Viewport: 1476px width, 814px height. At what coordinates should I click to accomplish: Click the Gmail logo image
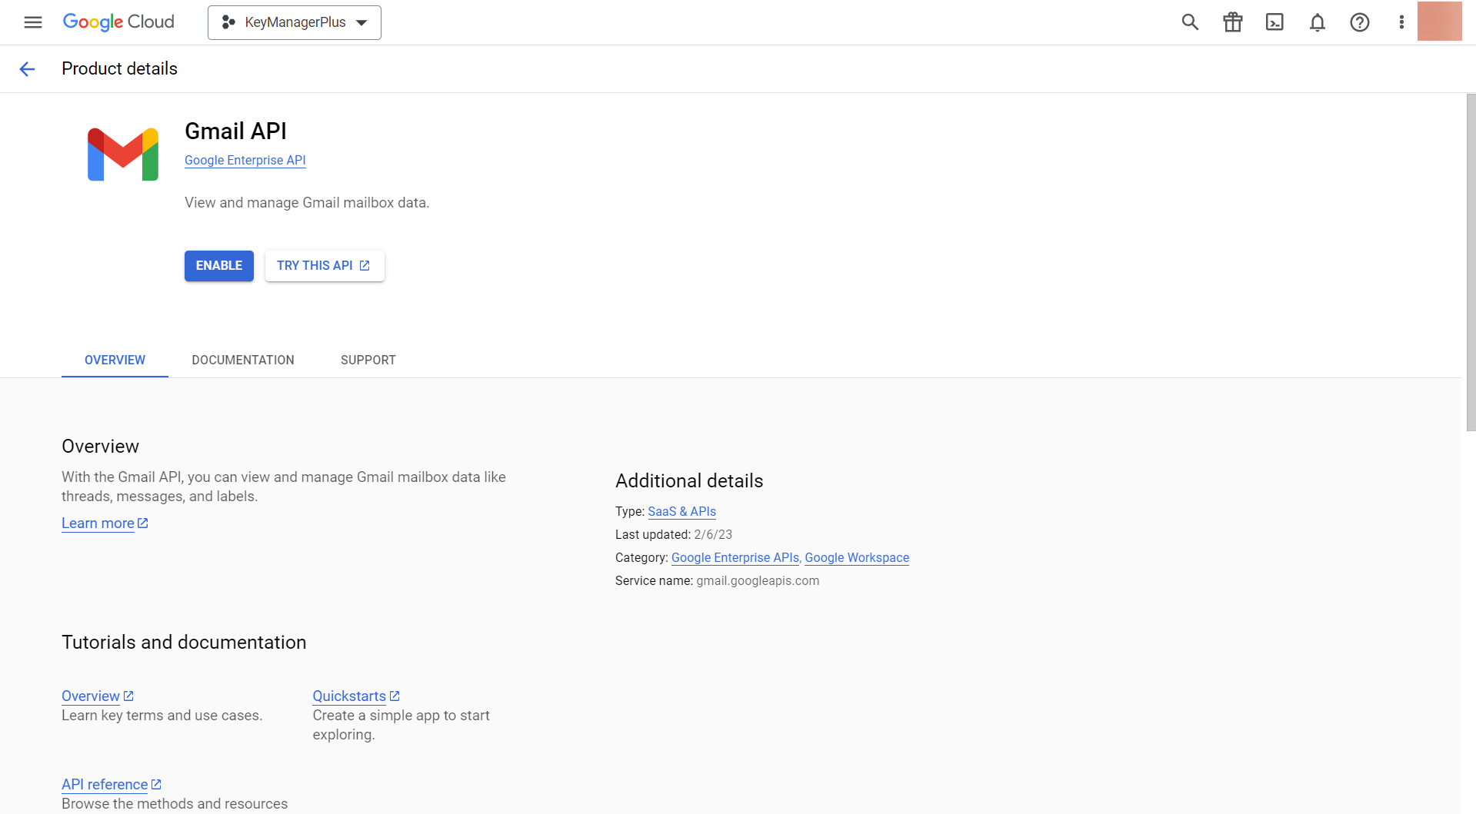123,154
